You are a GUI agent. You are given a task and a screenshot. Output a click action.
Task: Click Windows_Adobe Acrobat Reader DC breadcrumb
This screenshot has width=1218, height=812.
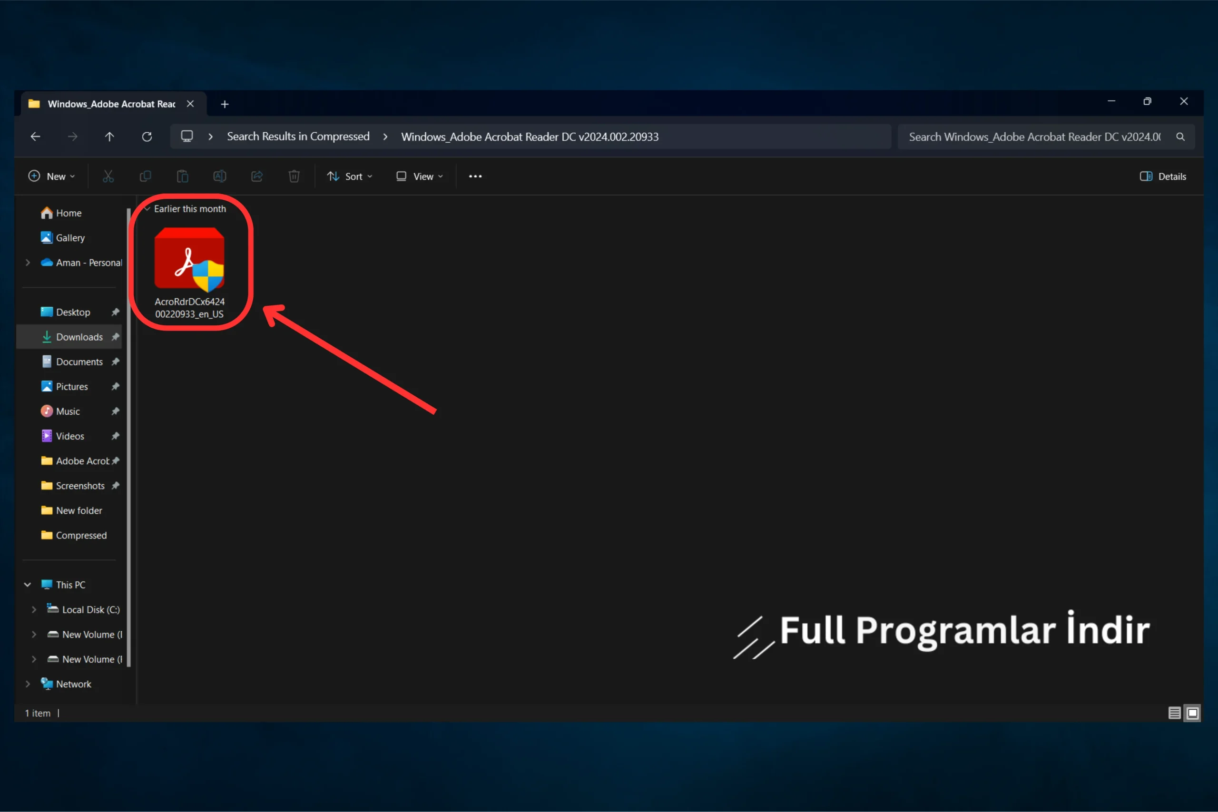530,137
